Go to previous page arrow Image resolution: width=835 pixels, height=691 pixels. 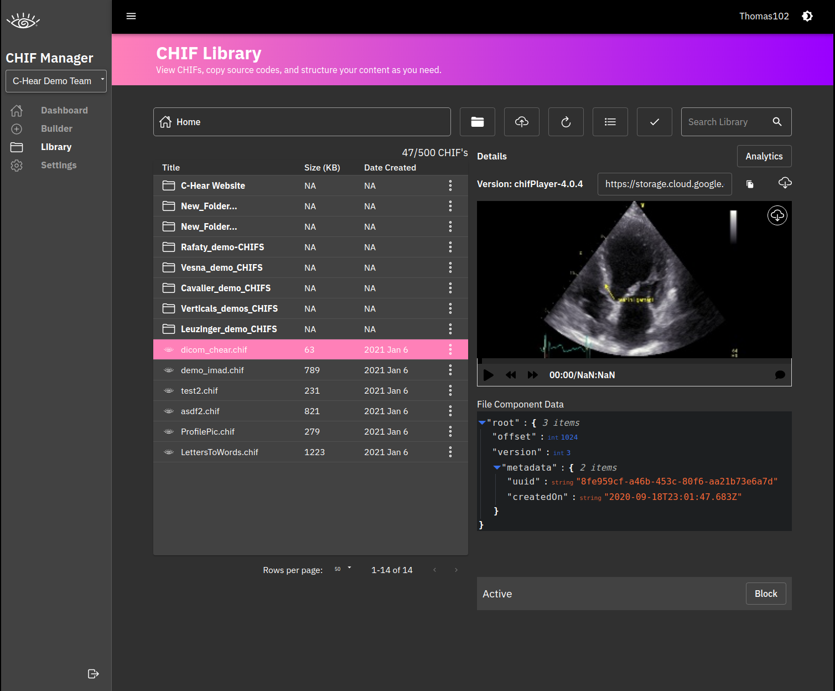point(435,570)
